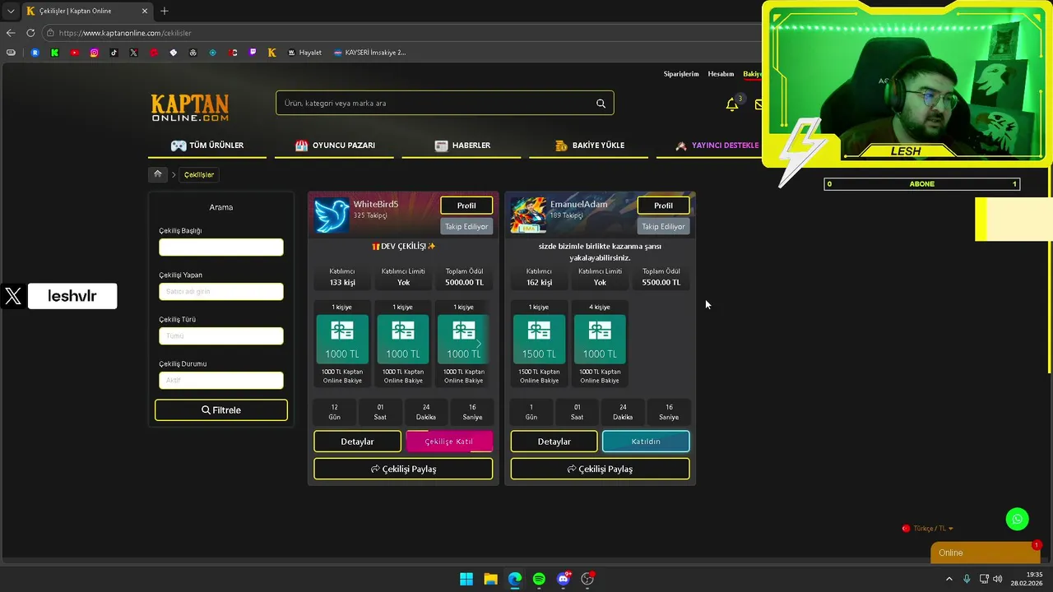Open a new browser tab

coord(165,12)
